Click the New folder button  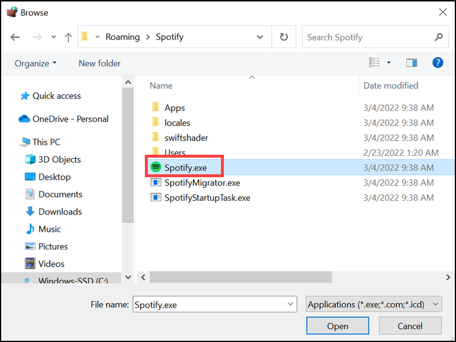pos(100,63)
